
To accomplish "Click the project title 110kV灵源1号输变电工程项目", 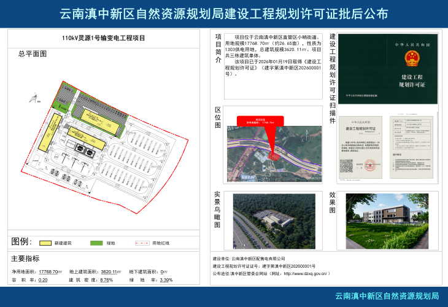I will 104,38.
